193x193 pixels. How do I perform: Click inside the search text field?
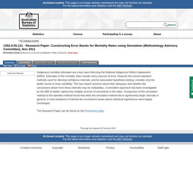point(145,25)
